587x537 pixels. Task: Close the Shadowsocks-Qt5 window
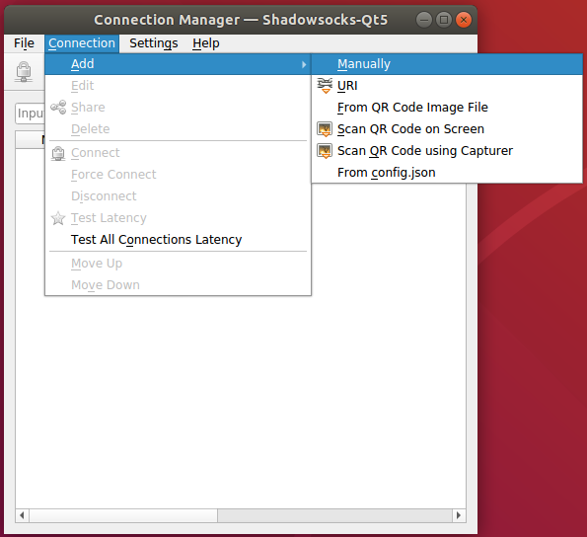(464, 20)
